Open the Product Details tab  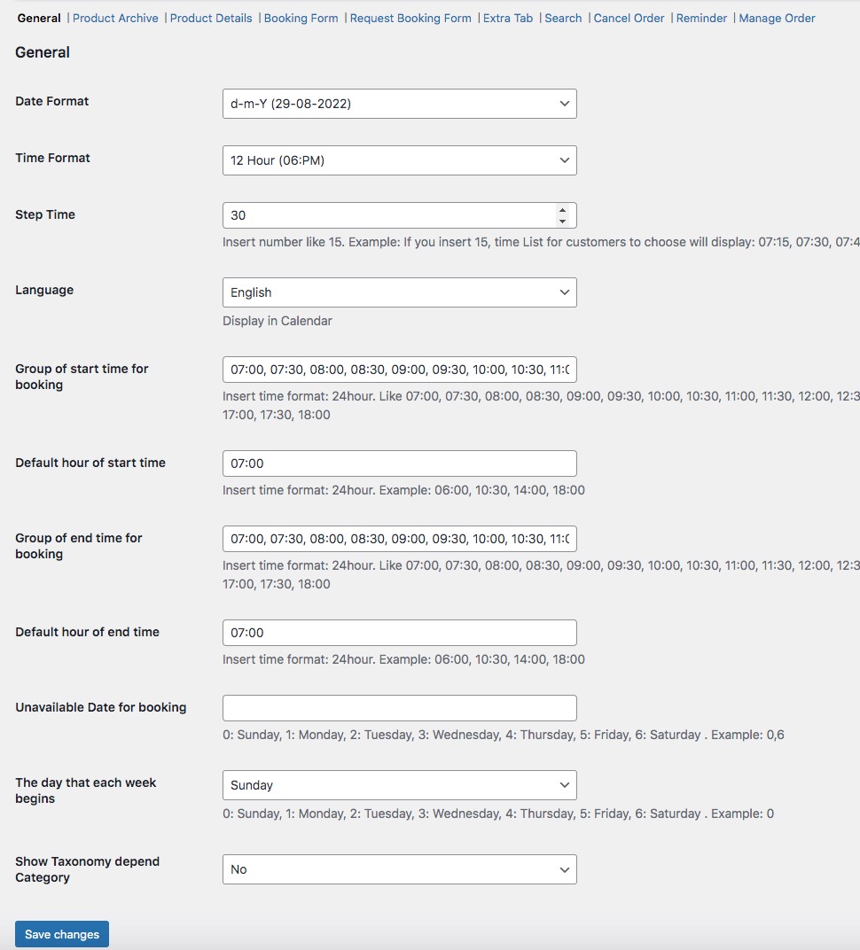211,18
